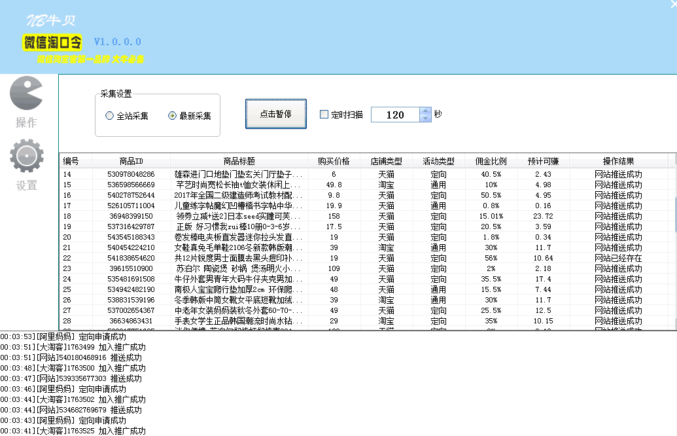Select product ID 536598566669
The image size is (677, 436).
click(x=131, y=185)
